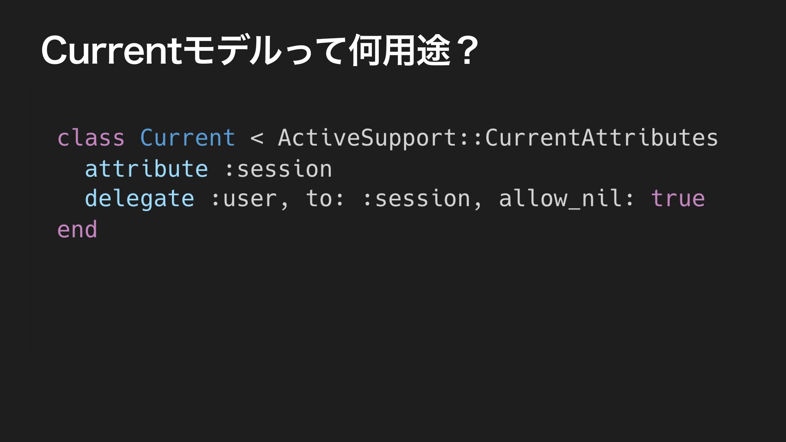Click ActiveSupport in the parent class

pos(368,138)
